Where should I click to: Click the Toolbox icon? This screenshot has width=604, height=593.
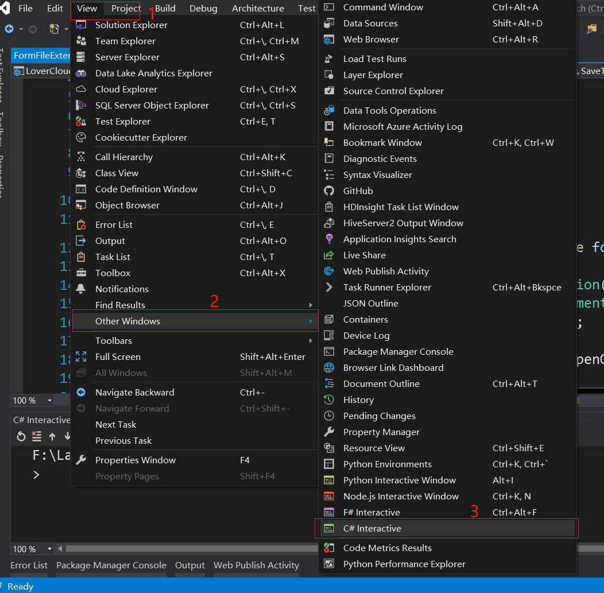click(x=81, y=273)
